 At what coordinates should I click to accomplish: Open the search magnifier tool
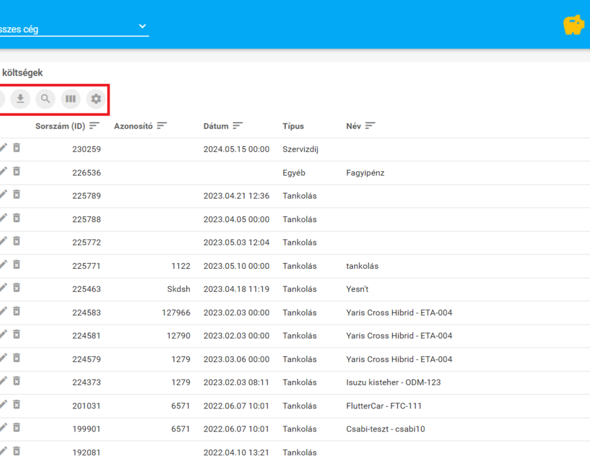(x=45, y=99)
